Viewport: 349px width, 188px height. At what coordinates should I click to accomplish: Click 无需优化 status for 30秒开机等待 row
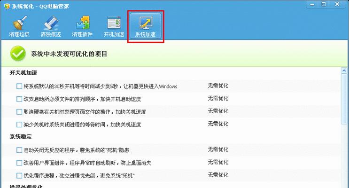point(218,86)
